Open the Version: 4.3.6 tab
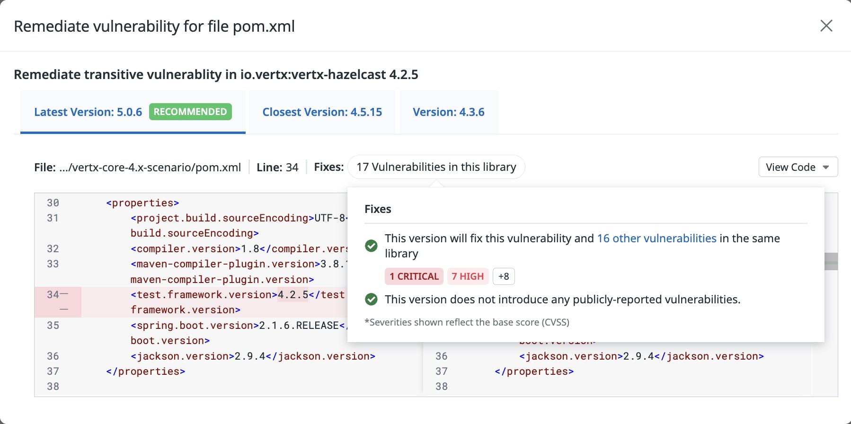Image resolution: width=851 pixels, height=424 pixels. coord(448,112)
